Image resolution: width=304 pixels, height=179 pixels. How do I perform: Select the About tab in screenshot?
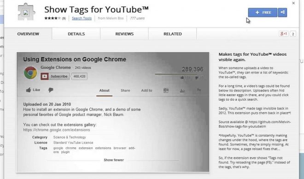[104, 91]
